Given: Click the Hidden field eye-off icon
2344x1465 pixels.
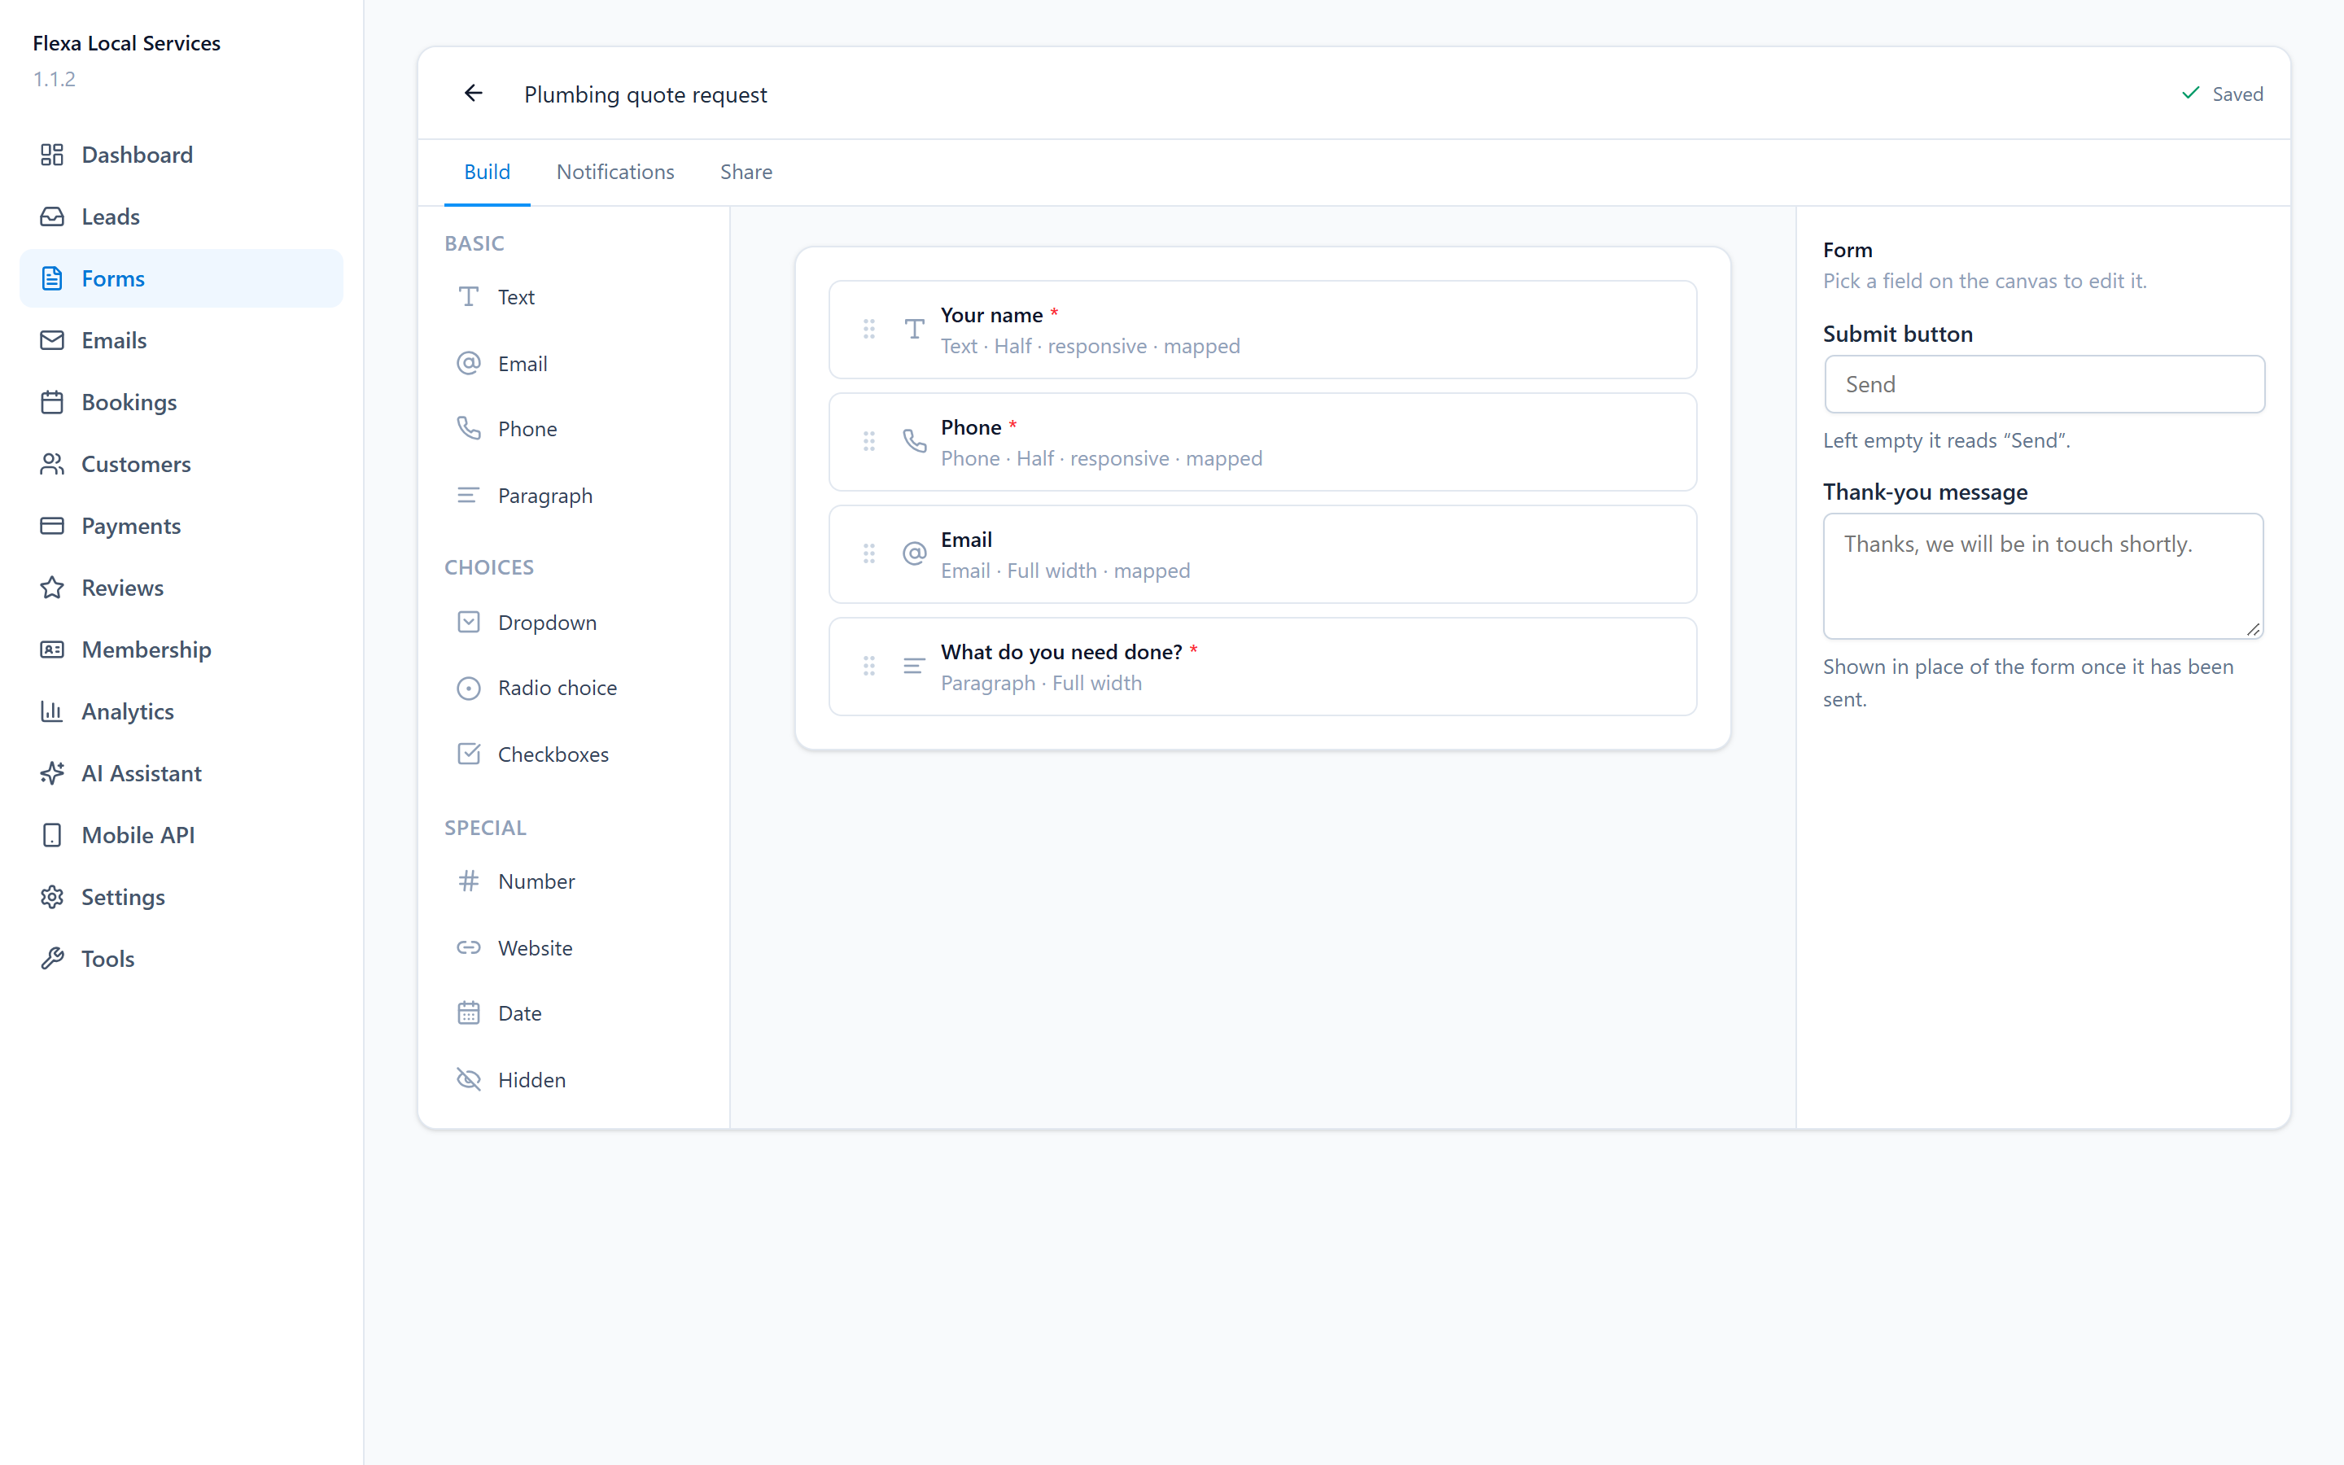Looking at the screenshot, I should [469, 1079].
